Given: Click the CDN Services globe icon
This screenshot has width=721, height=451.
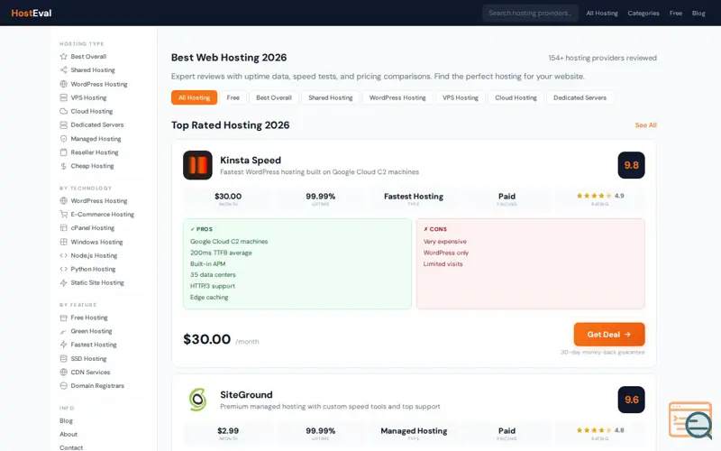Looking at the screenshot, I should [63, 373].
